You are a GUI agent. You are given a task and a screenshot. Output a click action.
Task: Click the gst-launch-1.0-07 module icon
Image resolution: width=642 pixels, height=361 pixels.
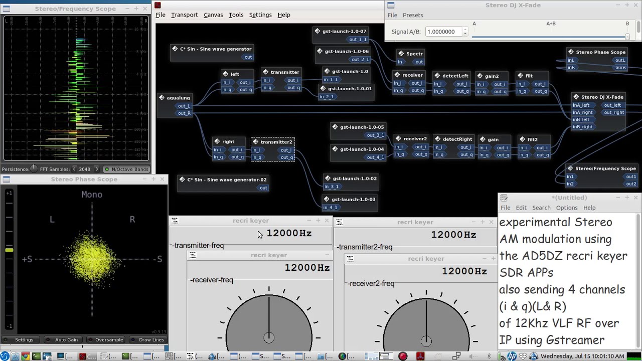(317, 31)
